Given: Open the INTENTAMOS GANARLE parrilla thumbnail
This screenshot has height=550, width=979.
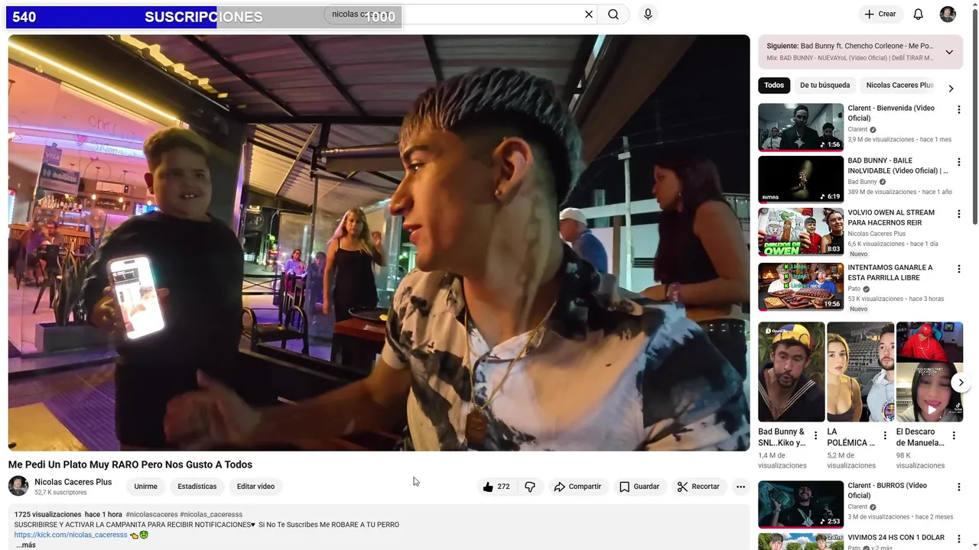Looking at the screenshot, I should pyautogui.click(x=801, y=286).
